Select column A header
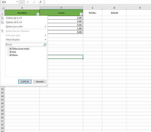 [22, 8]
